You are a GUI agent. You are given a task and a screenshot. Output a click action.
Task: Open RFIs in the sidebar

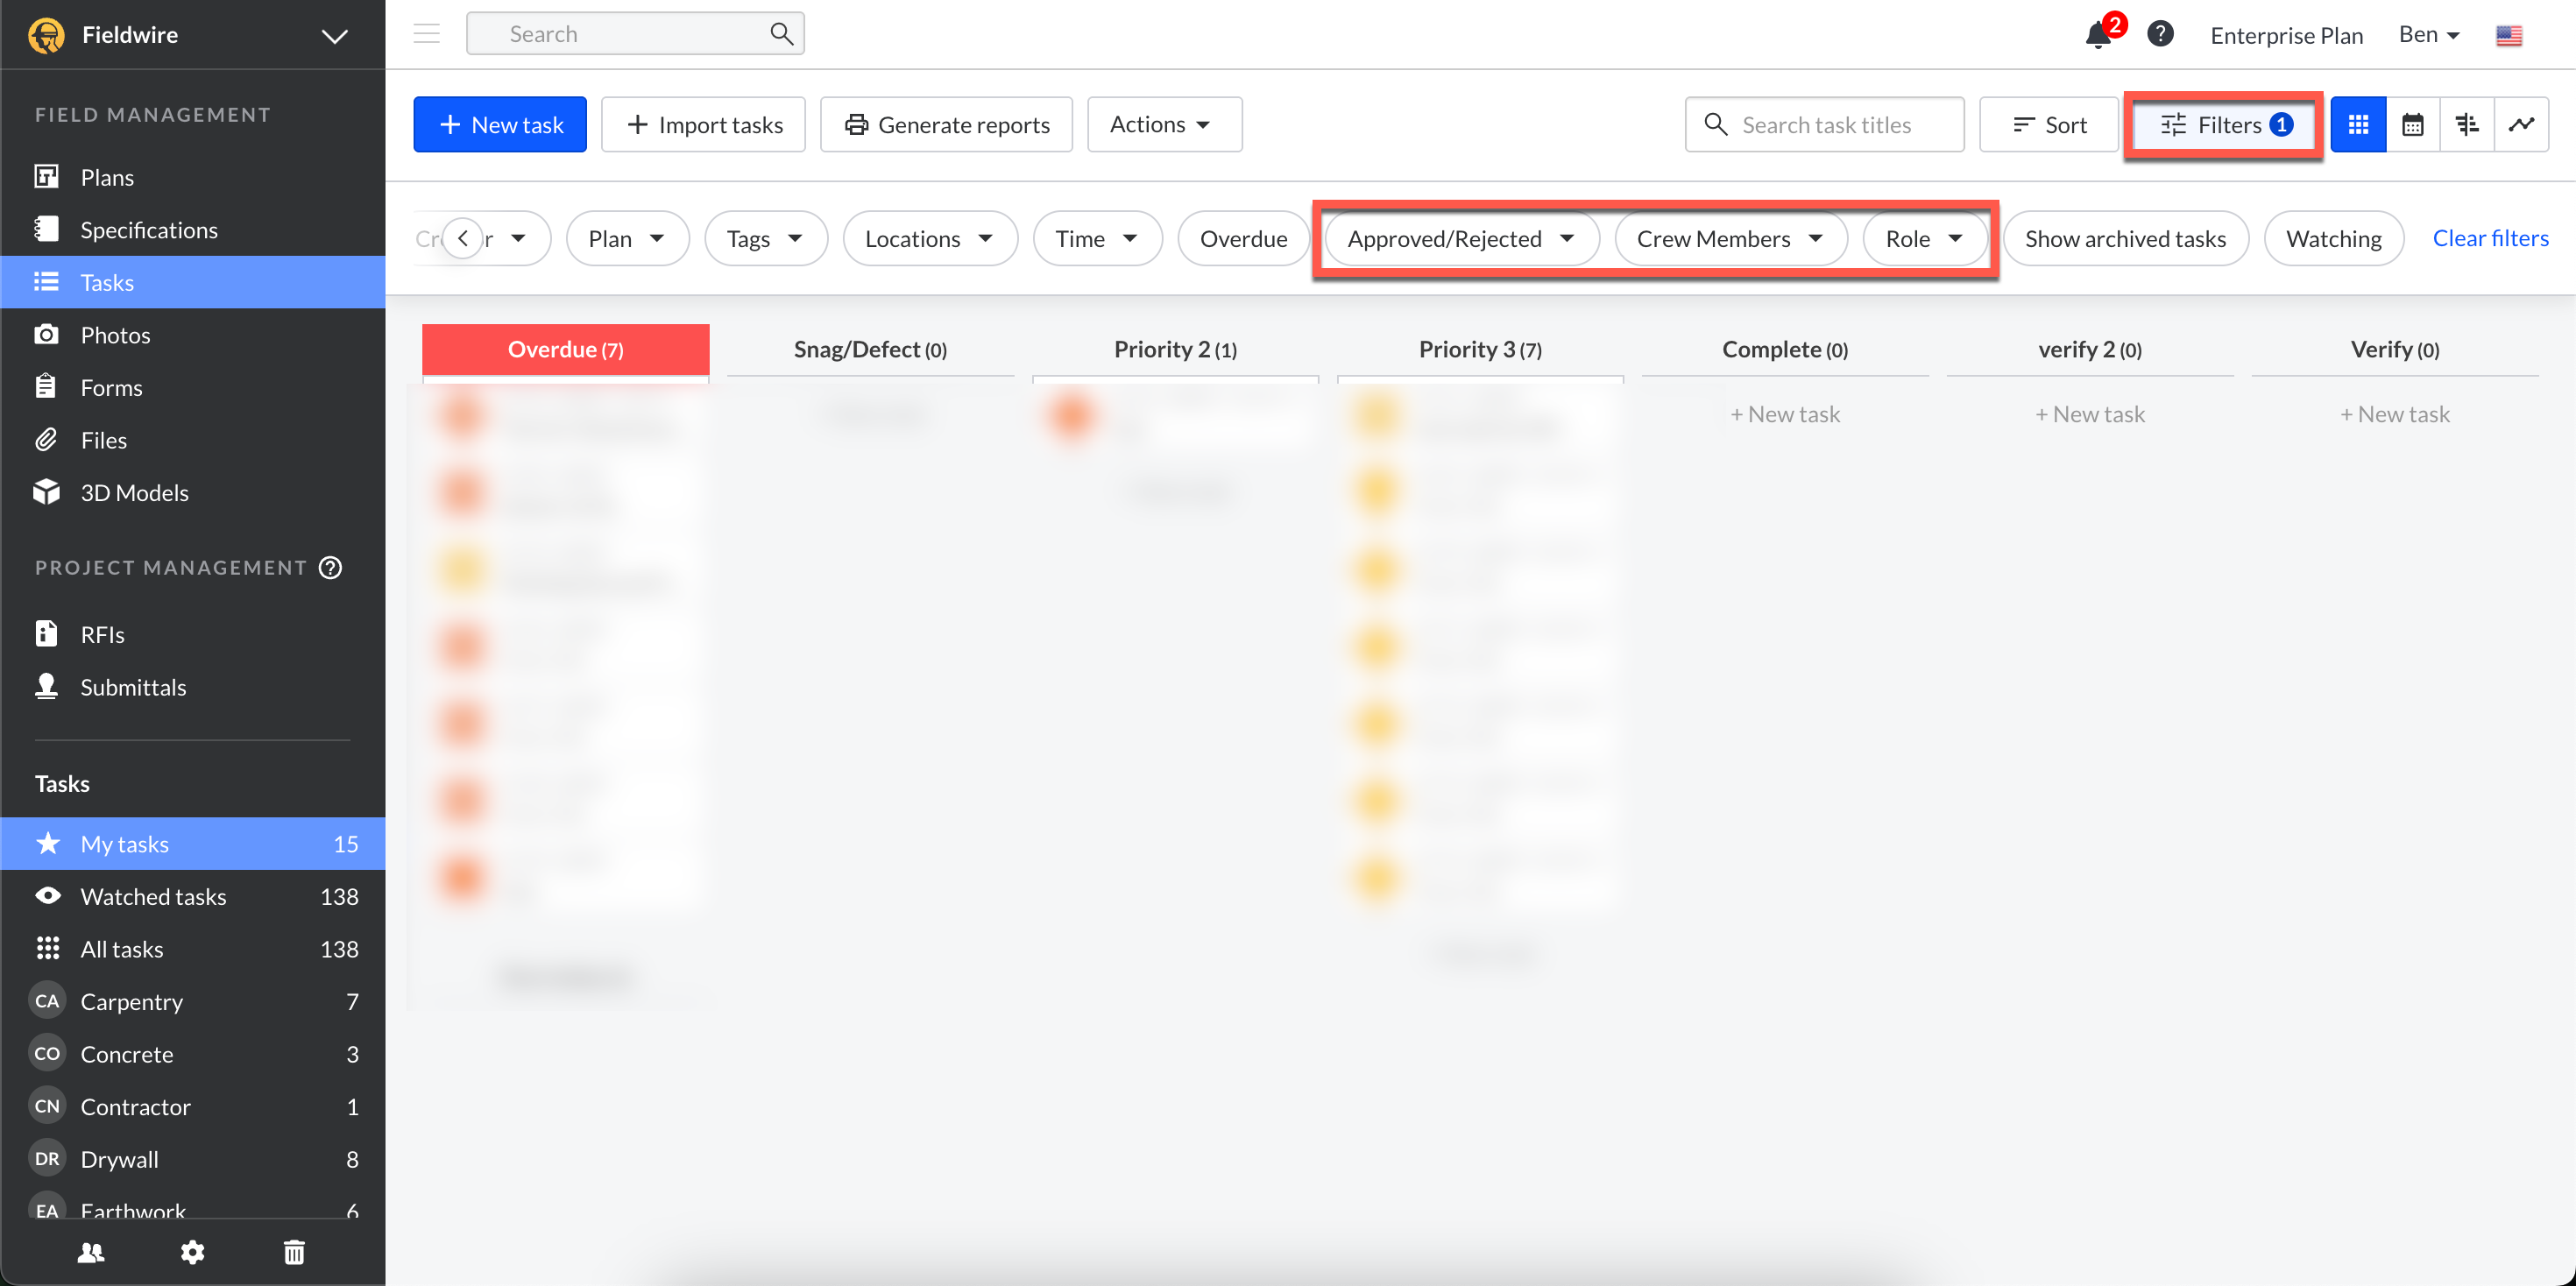pos(192,635)
